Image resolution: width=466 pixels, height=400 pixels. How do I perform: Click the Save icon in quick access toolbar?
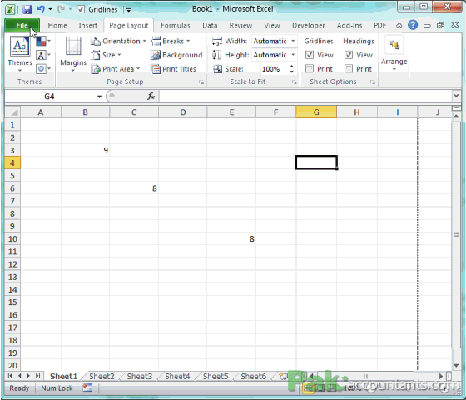point(27,9)
